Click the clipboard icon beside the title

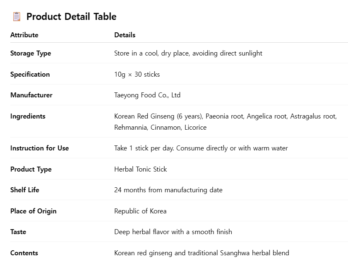click(17, 17)
